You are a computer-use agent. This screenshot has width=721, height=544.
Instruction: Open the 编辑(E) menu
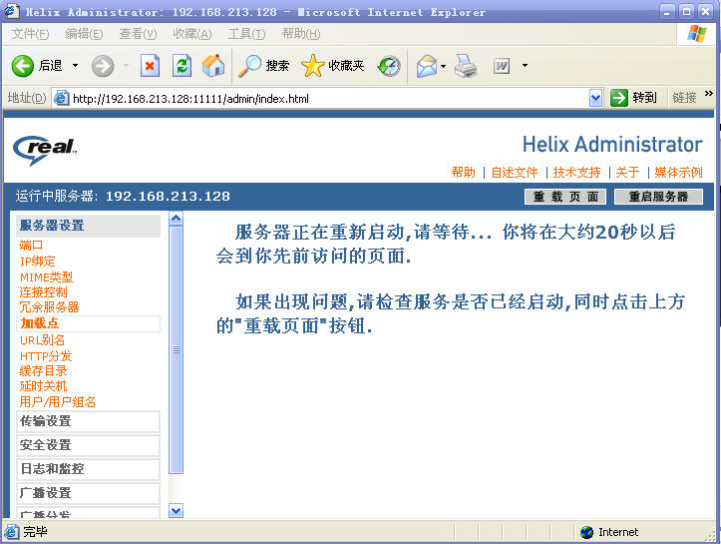point(84,34)
